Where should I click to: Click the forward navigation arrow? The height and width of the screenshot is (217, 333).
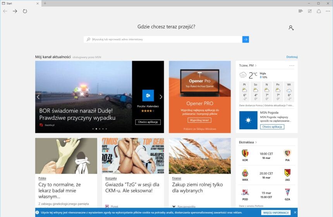[15, 11]
